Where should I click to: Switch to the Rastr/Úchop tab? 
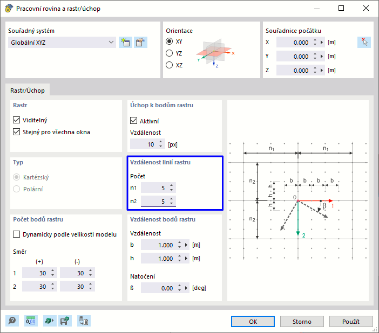tap(28, 91)
